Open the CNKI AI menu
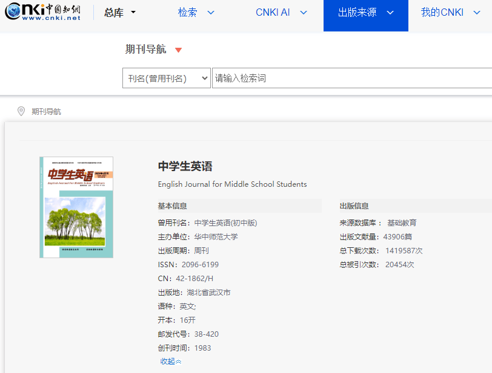This screenshot has height=373, width=492. click(x=273, y=12)
